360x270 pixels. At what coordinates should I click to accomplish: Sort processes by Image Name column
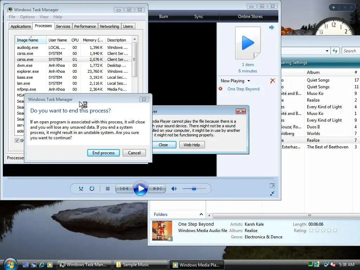tap(31, 40)
